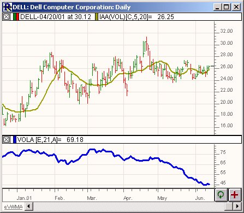The width and height of the screenshot is (244, 213).
Task: Click the 30.00 price scale label
Action: [227, 43]
